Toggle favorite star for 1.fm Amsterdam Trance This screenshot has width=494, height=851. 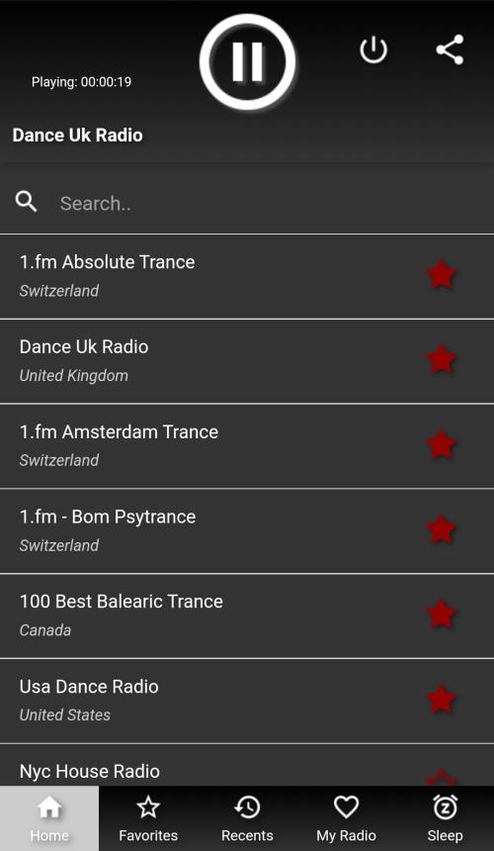[441, 444]
